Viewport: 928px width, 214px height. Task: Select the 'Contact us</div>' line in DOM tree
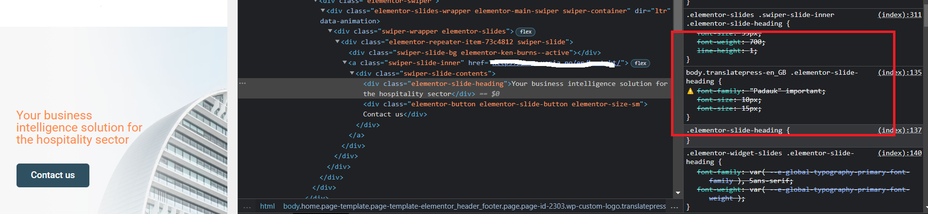[395, 115]
